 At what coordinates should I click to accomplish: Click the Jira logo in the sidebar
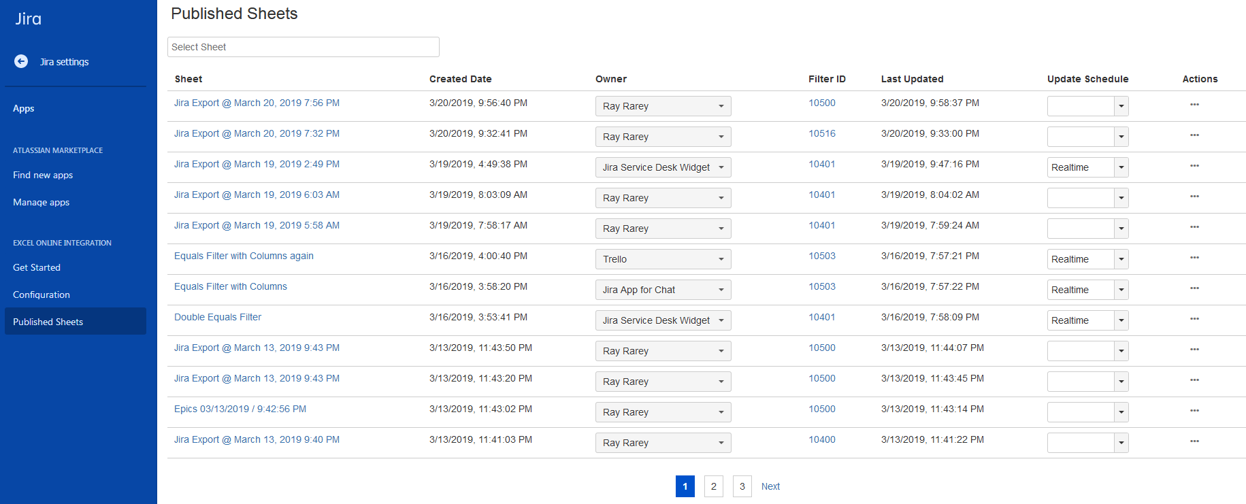click(29, 19)
